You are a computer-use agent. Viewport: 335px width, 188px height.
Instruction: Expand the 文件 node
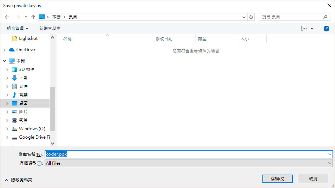(x=7, y=86)
